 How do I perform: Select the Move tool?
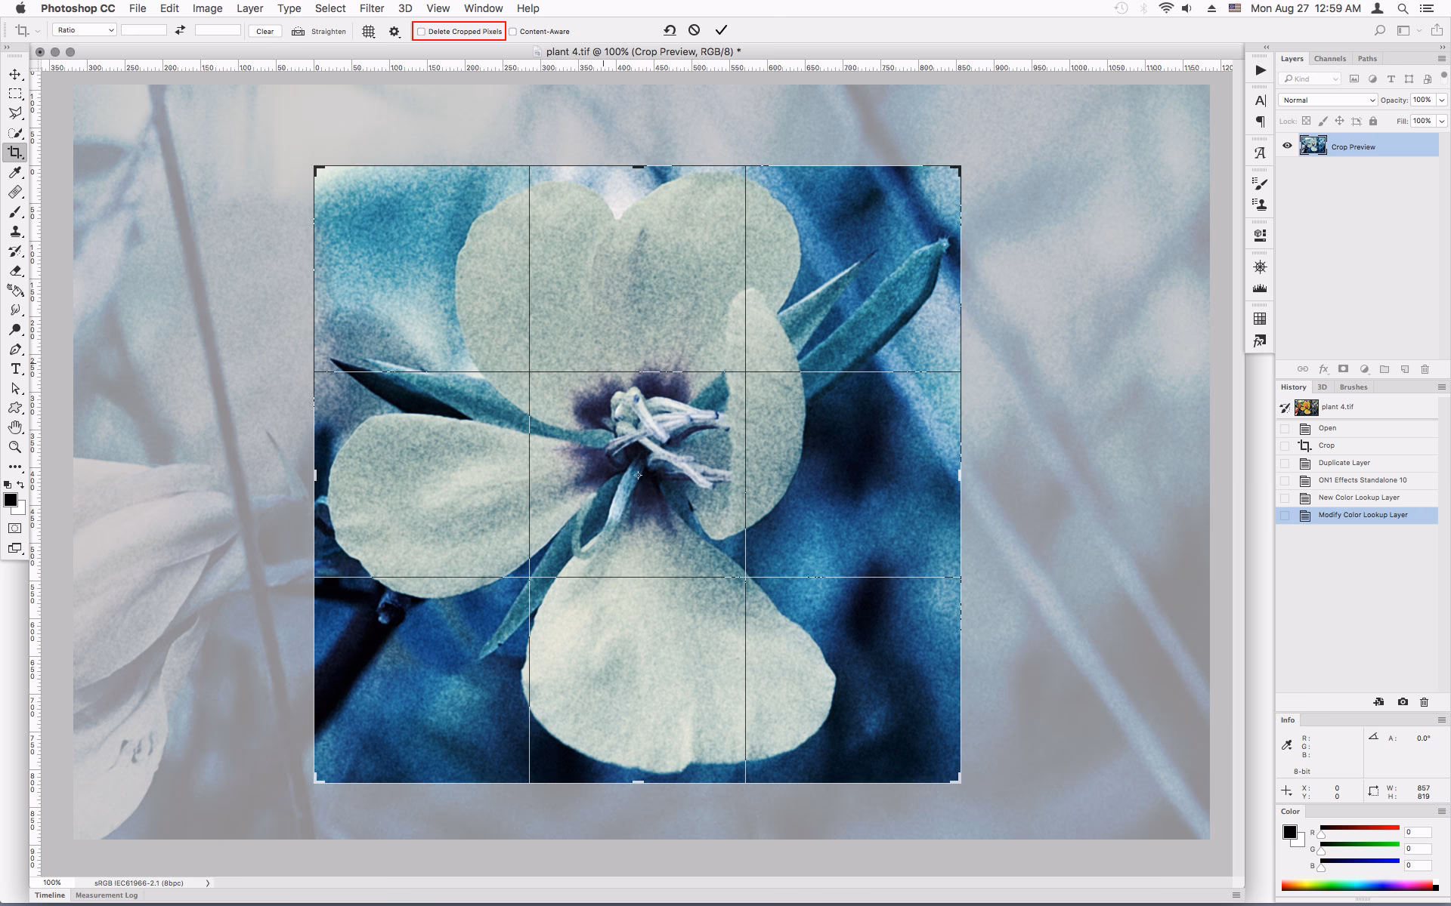(x=15, y=75)
